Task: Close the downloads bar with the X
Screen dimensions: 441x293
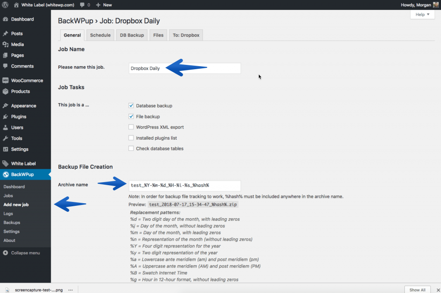Action: [x=438, y=290]
